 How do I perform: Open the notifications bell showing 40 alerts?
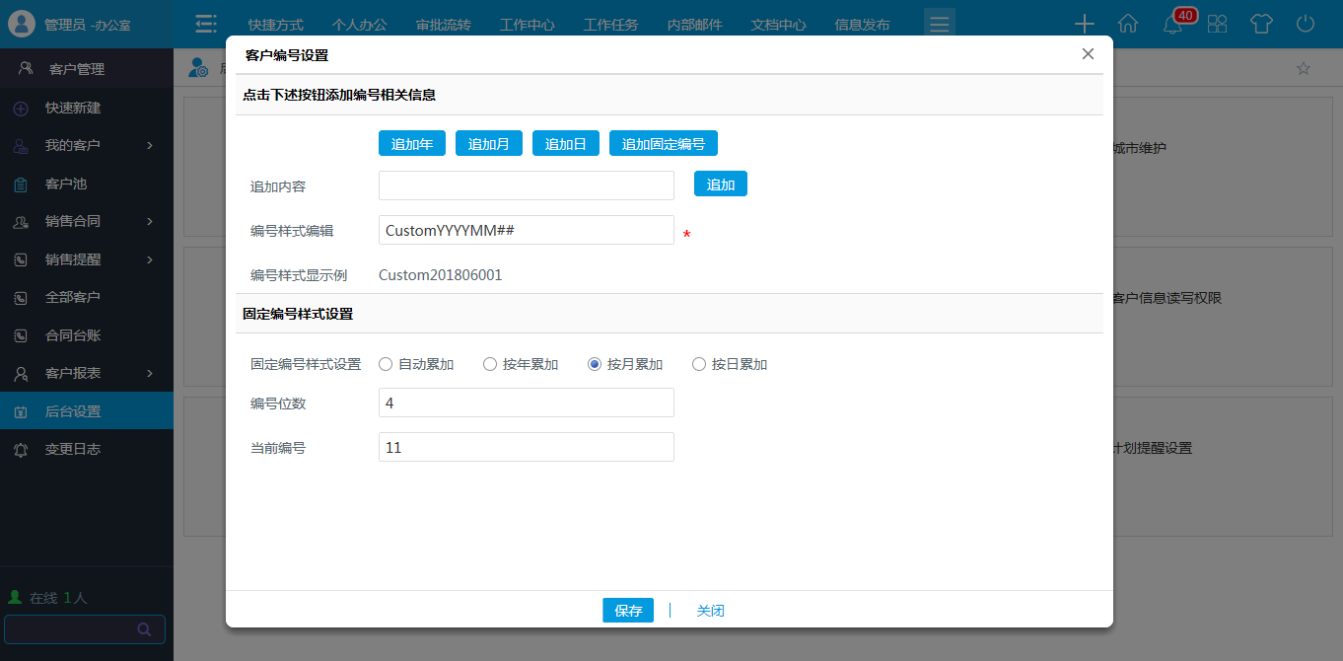tap(1171, 25)
